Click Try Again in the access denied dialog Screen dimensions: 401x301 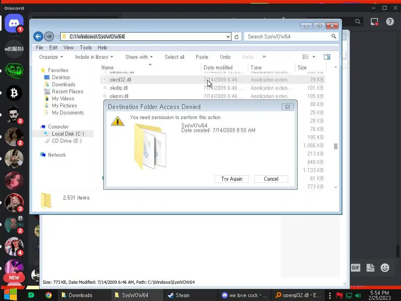click(232, 179)
